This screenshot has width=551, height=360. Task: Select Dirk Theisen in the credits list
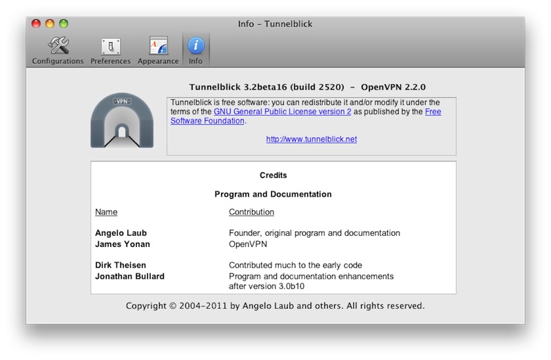point(121,265)
